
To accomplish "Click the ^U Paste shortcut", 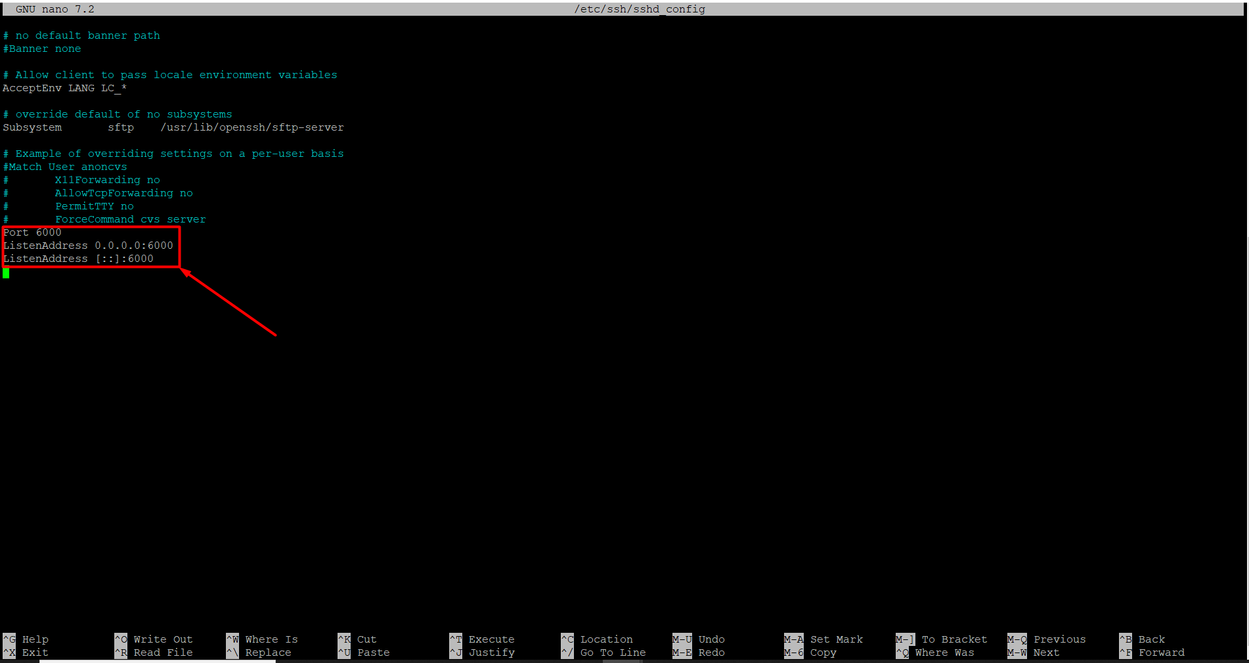I will click(364, 652).
